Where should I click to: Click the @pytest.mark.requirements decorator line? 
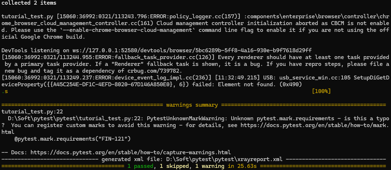pos(73,139)
